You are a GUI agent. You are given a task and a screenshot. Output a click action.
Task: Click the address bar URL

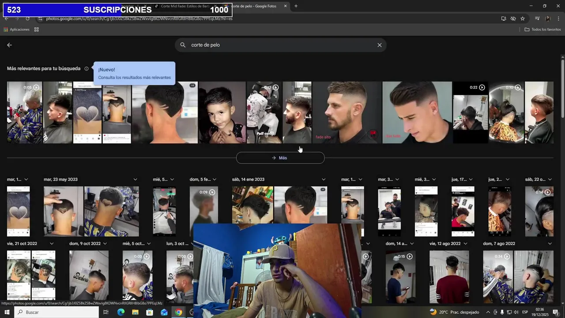click(139, 19)
